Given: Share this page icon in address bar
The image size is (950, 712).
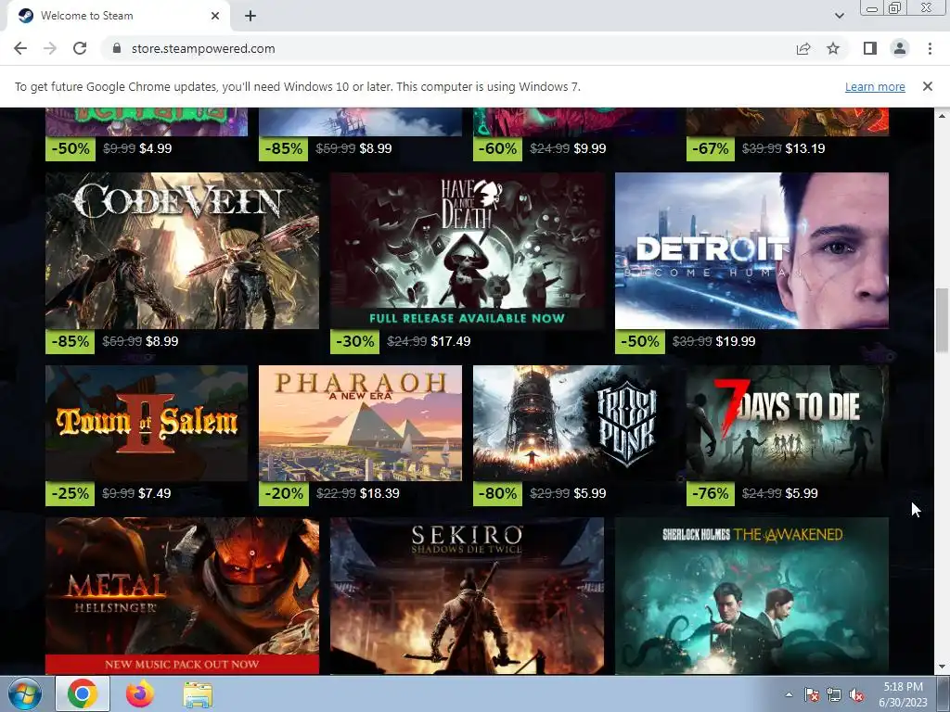Looking at the screenshot, I should (x=803, y=48).
